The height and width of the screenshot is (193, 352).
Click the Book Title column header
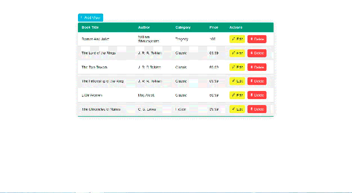[90, 27]
